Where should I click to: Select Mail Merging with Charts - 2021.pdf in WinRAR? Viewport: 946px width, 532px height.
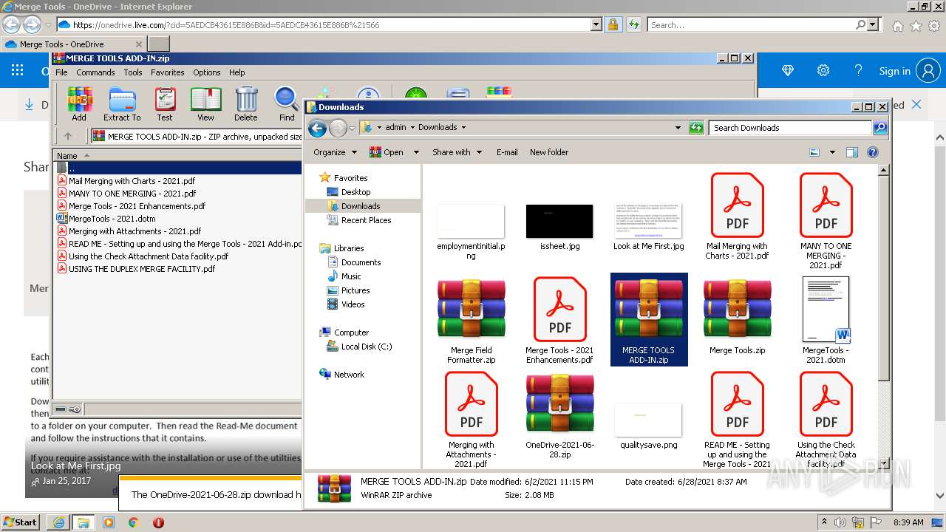pos(132,181)
